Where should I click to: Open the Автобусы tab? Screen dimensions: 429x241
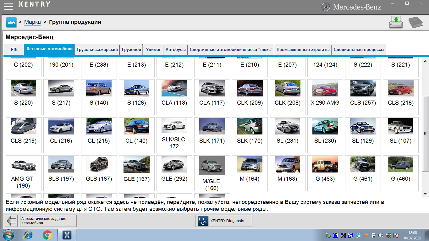[x=175, y=50]
